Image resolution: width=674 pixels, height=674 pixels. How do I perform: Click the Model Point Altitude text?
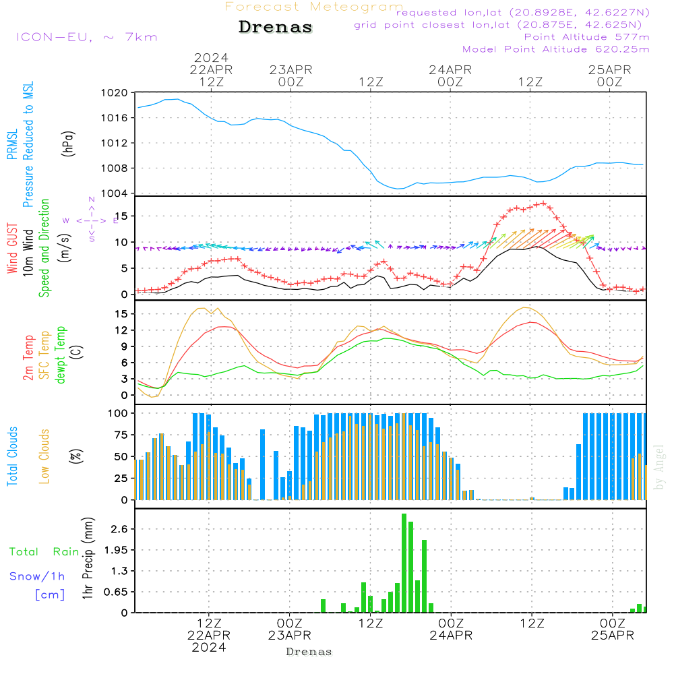(x=555, y=49)
